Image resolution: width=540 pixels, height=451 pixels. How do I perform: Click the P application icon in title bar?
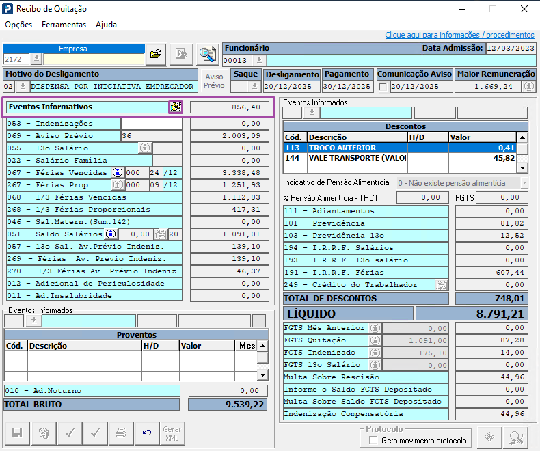click(8, 9)
